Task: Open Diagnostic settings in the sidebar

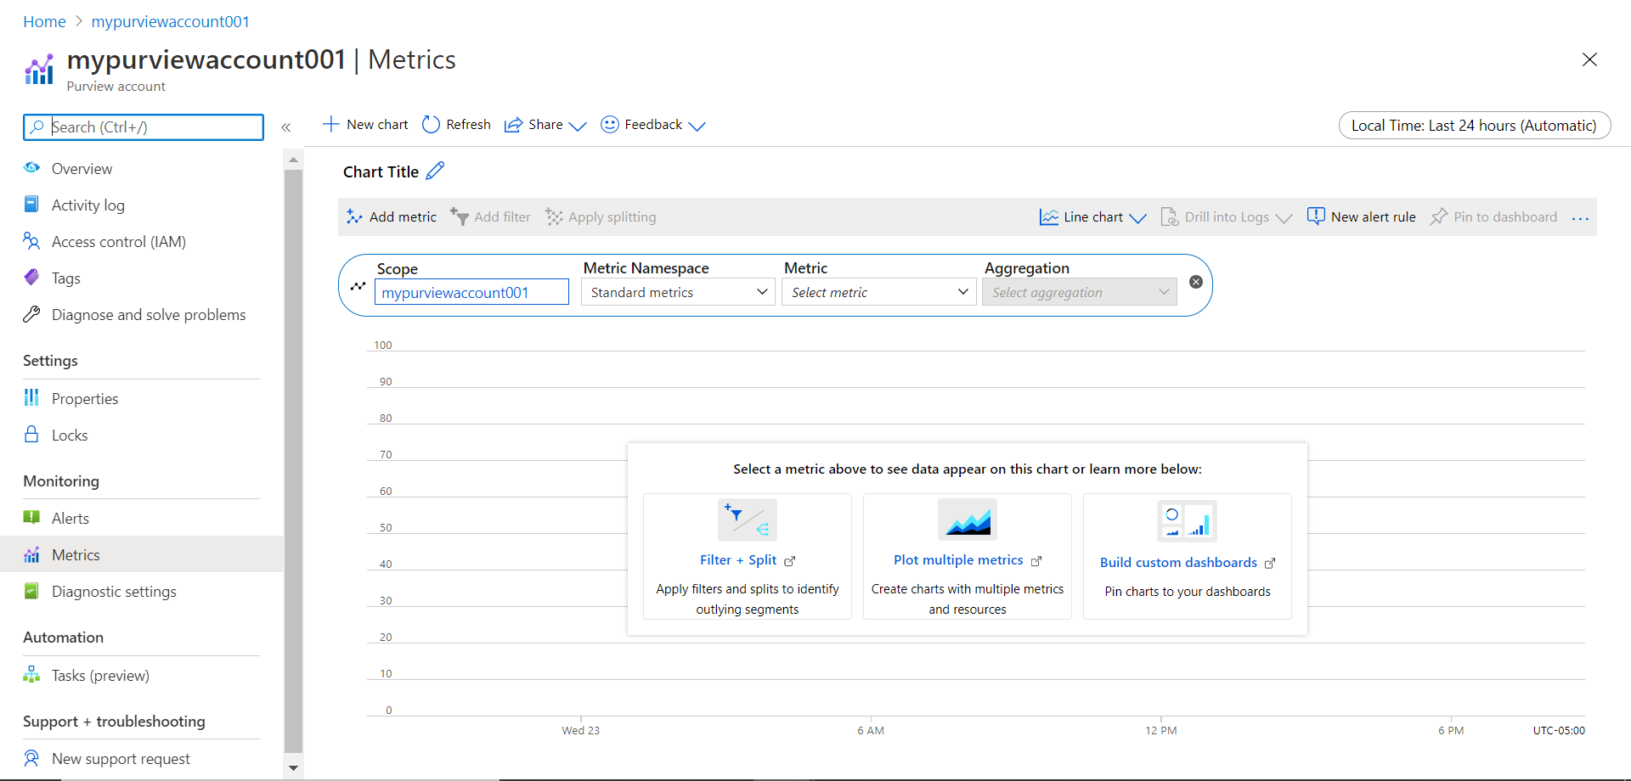Action: tap(114, 592)
